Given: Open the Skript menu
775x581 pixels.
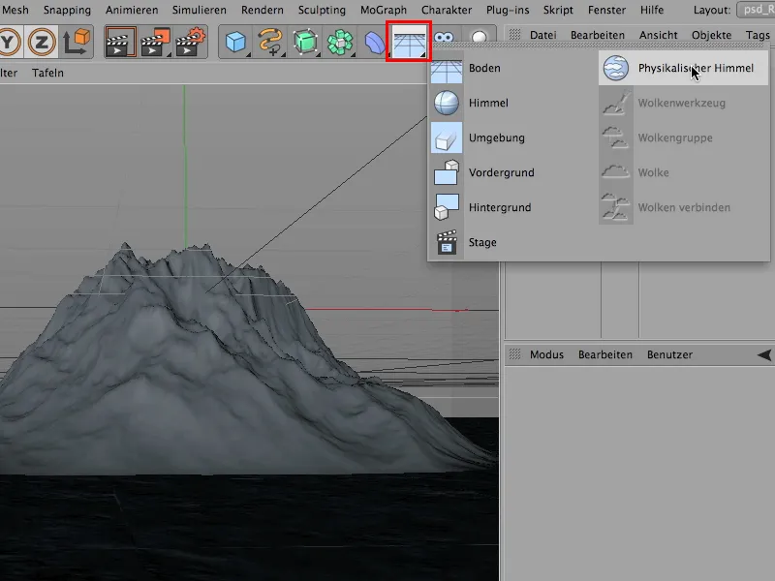Looking at the screenshot, I should (558, 10).
